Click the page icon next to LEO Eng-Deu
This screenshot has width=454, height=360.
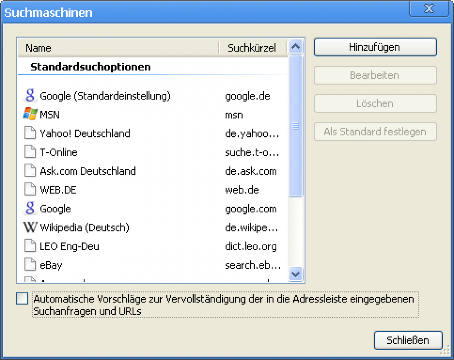pos(30,246)
